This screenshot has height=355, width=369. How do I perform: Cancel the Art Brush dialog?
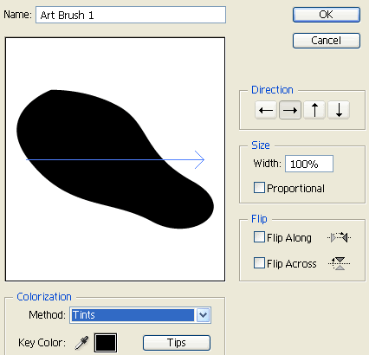tap(327, 41)
